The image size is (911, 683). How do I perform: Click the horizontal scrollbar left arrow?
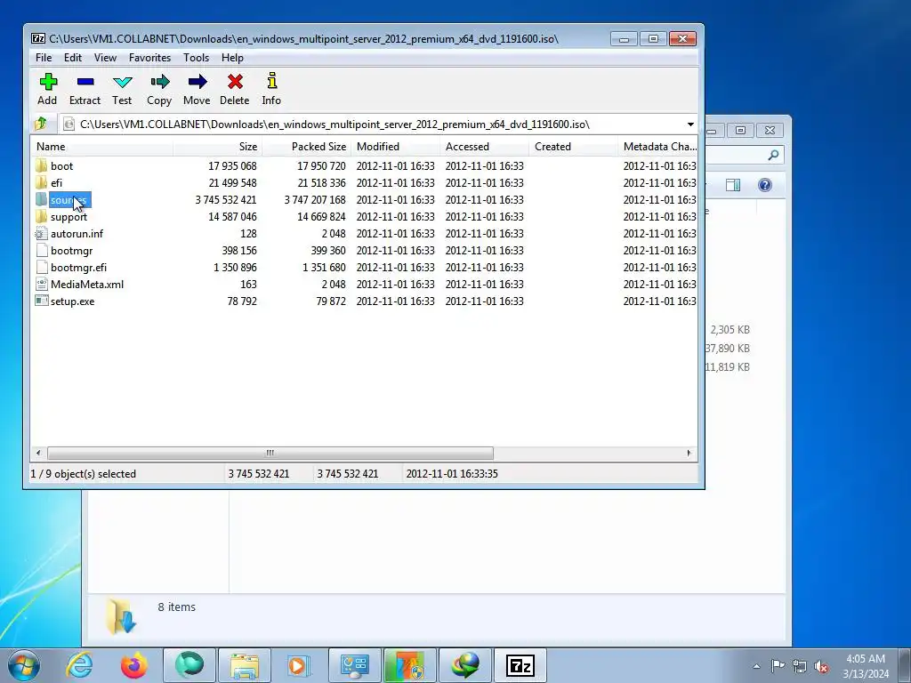pos(38,453)
